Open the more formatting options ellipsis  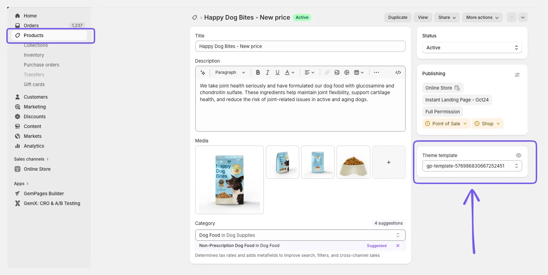pos(377,72)
